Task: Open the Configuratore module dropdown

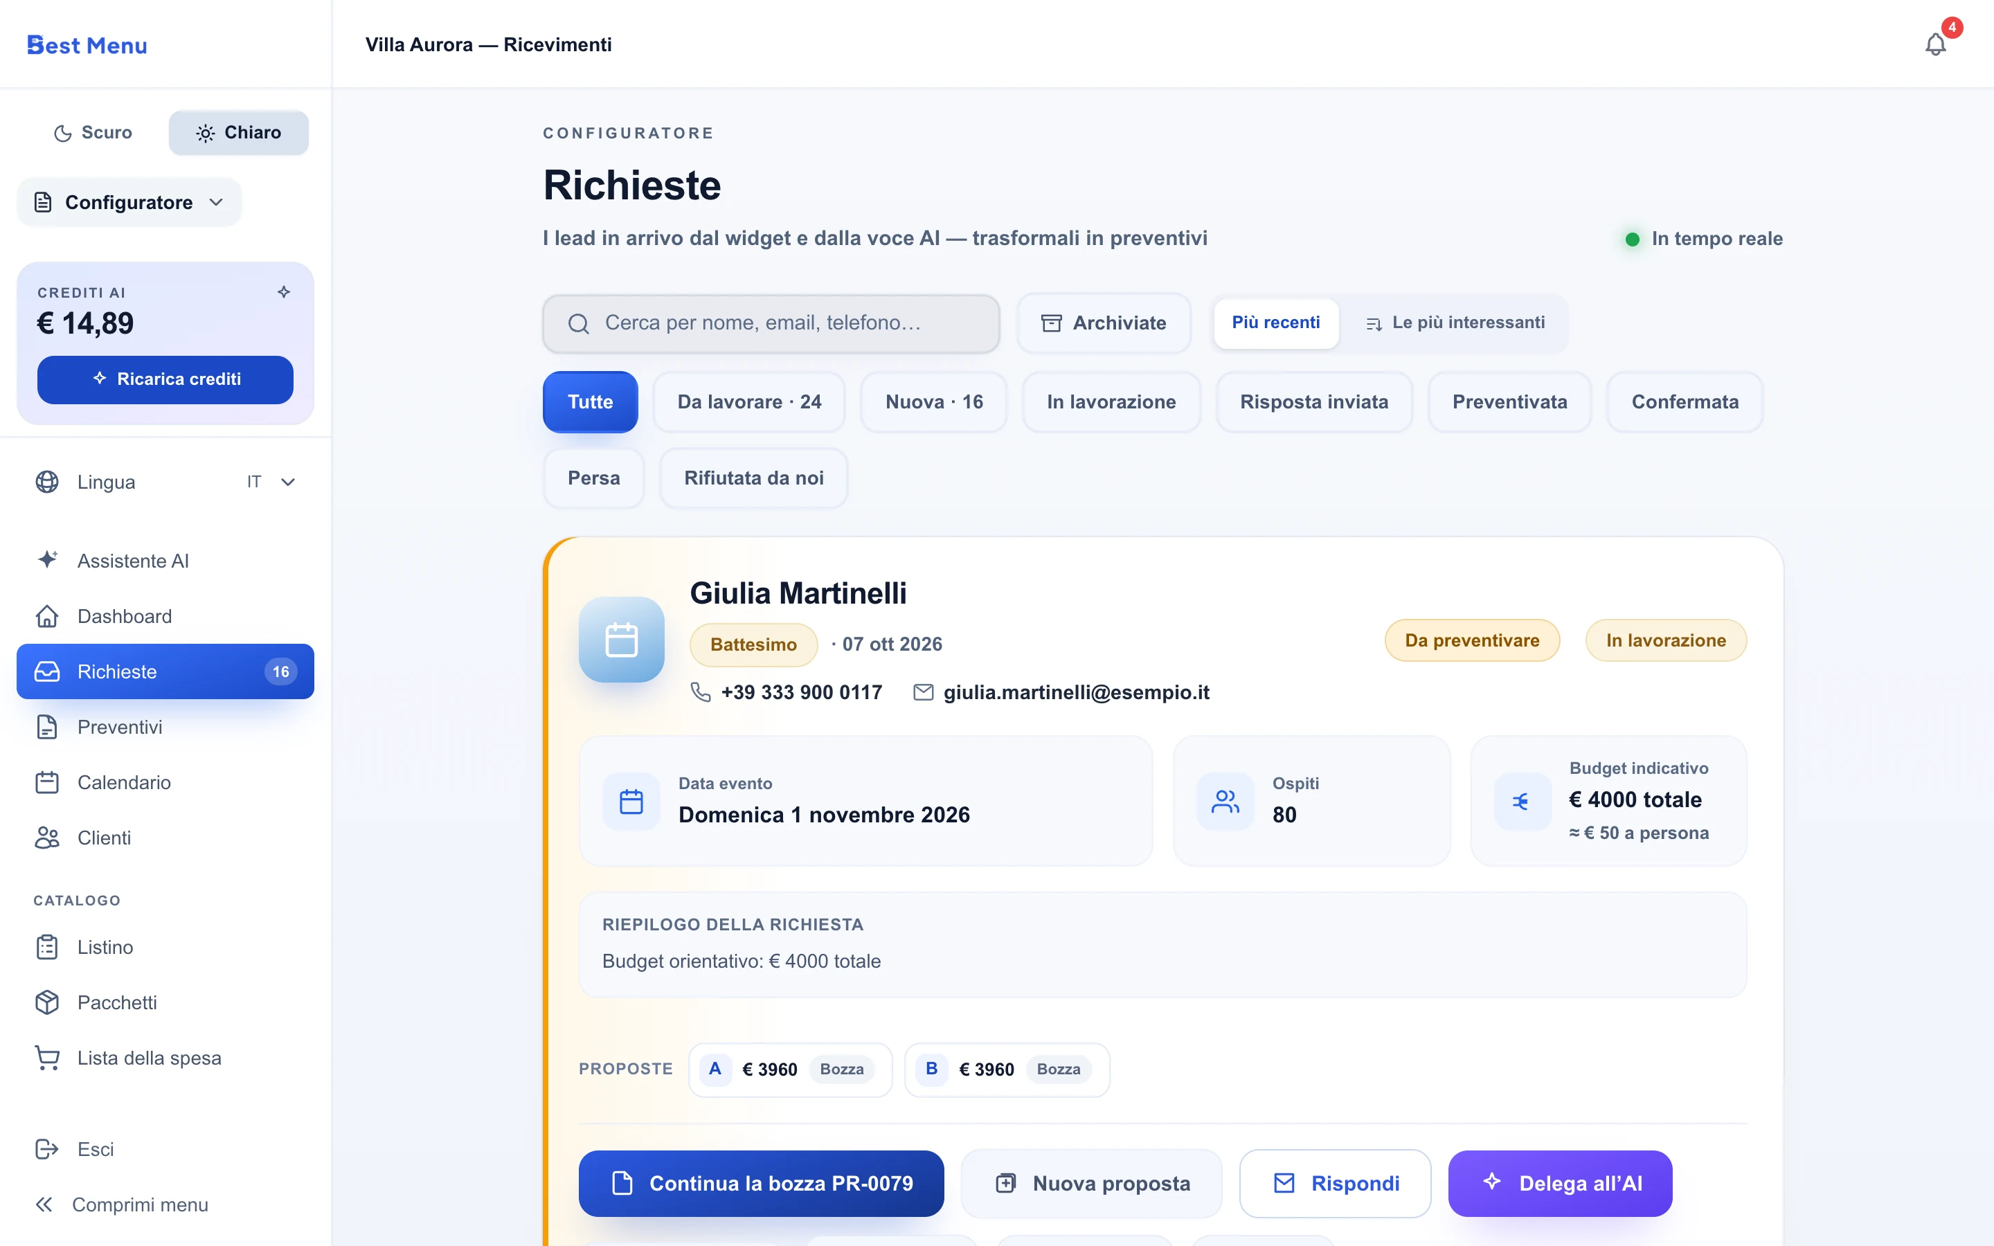Action: (x=129, y=202)
